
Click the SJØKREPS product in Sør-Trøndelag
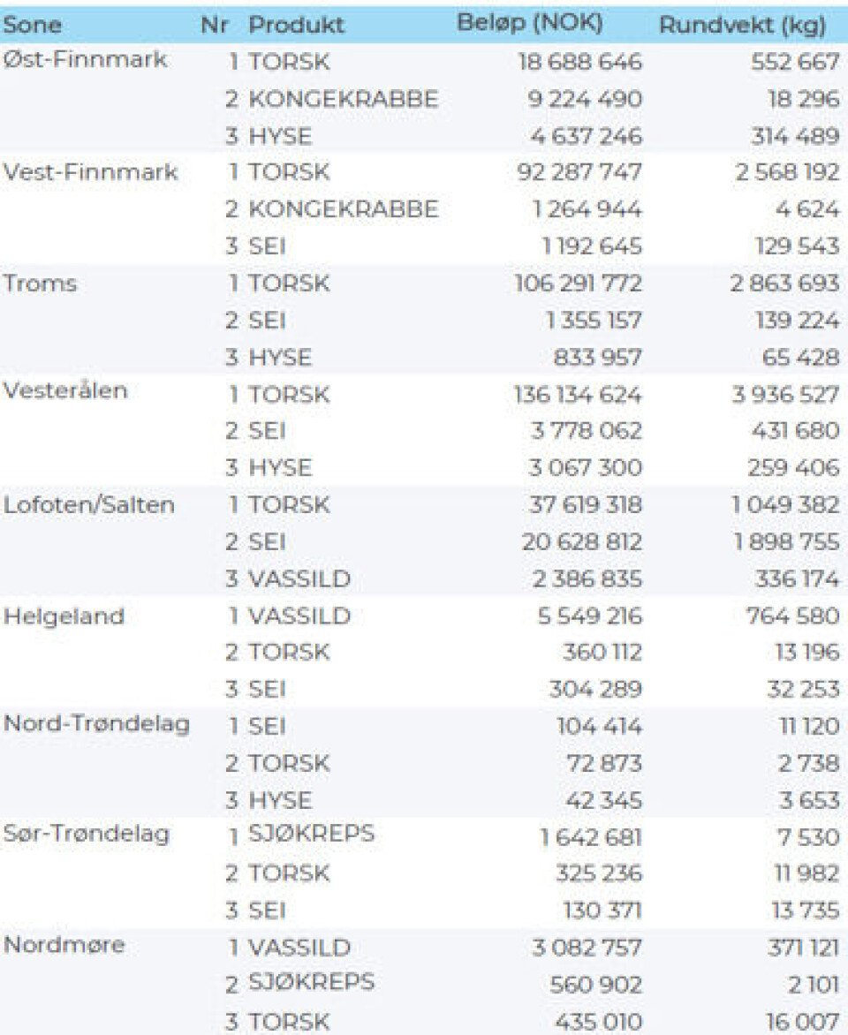coord(311,834)
